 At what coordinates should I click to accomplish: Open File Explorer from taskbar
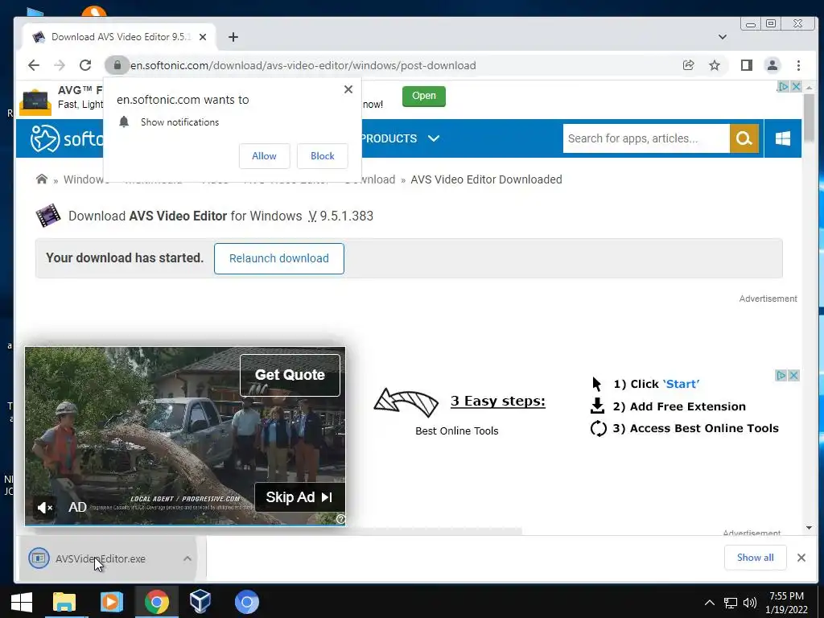coord(64,602)
